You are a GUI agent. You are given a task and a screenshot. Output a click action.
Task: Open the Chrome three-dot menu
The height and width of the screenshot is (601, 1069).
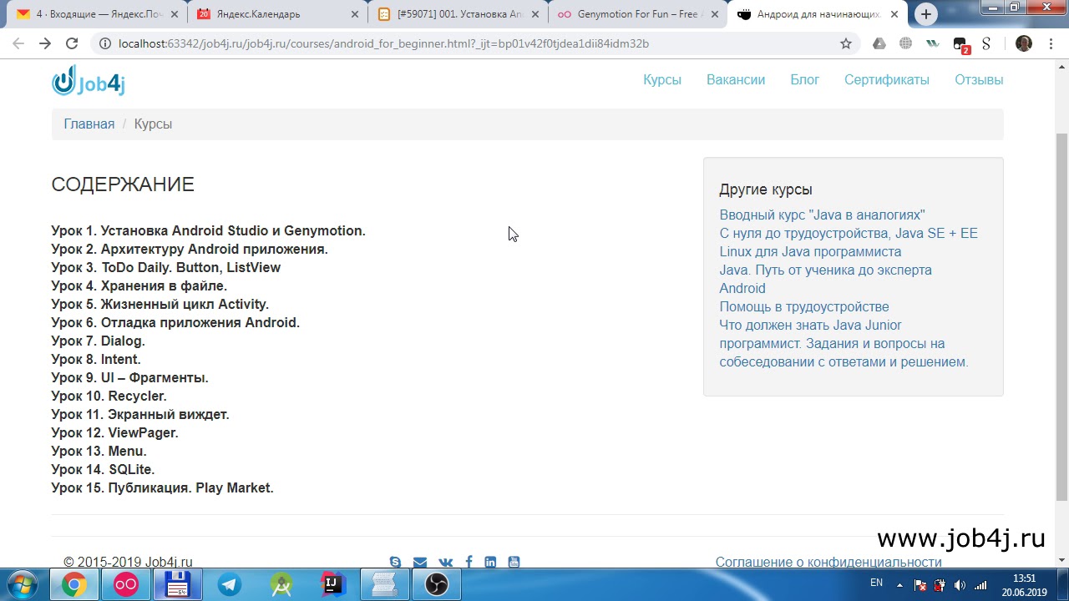click(1051, 43)
